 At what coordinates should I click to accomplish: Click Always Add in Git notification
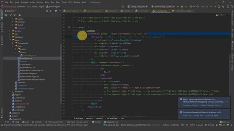point(198,116)
